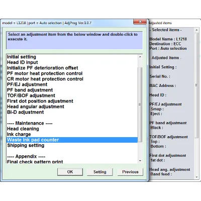
Task: Close the AdjProg dialog window
Action: (140, 22)
